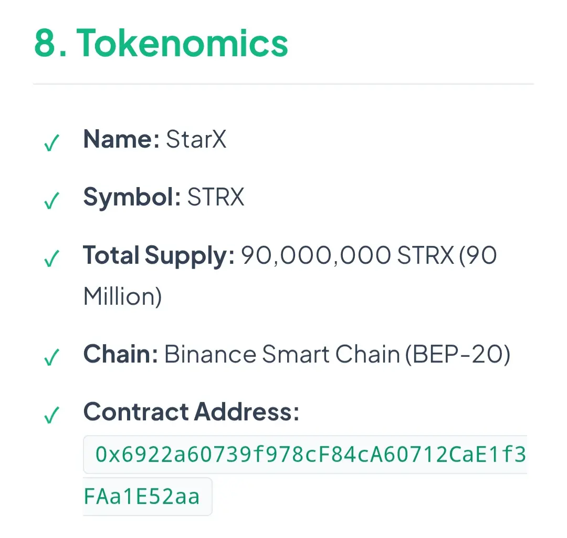The width and height of the screenshot is (567, 538).
Task: Click the Total Supply label
Action: tap(159, 256)
